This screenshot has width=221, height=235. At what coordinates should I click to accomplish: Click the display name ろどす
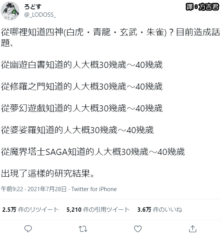(x=33, y=7)
